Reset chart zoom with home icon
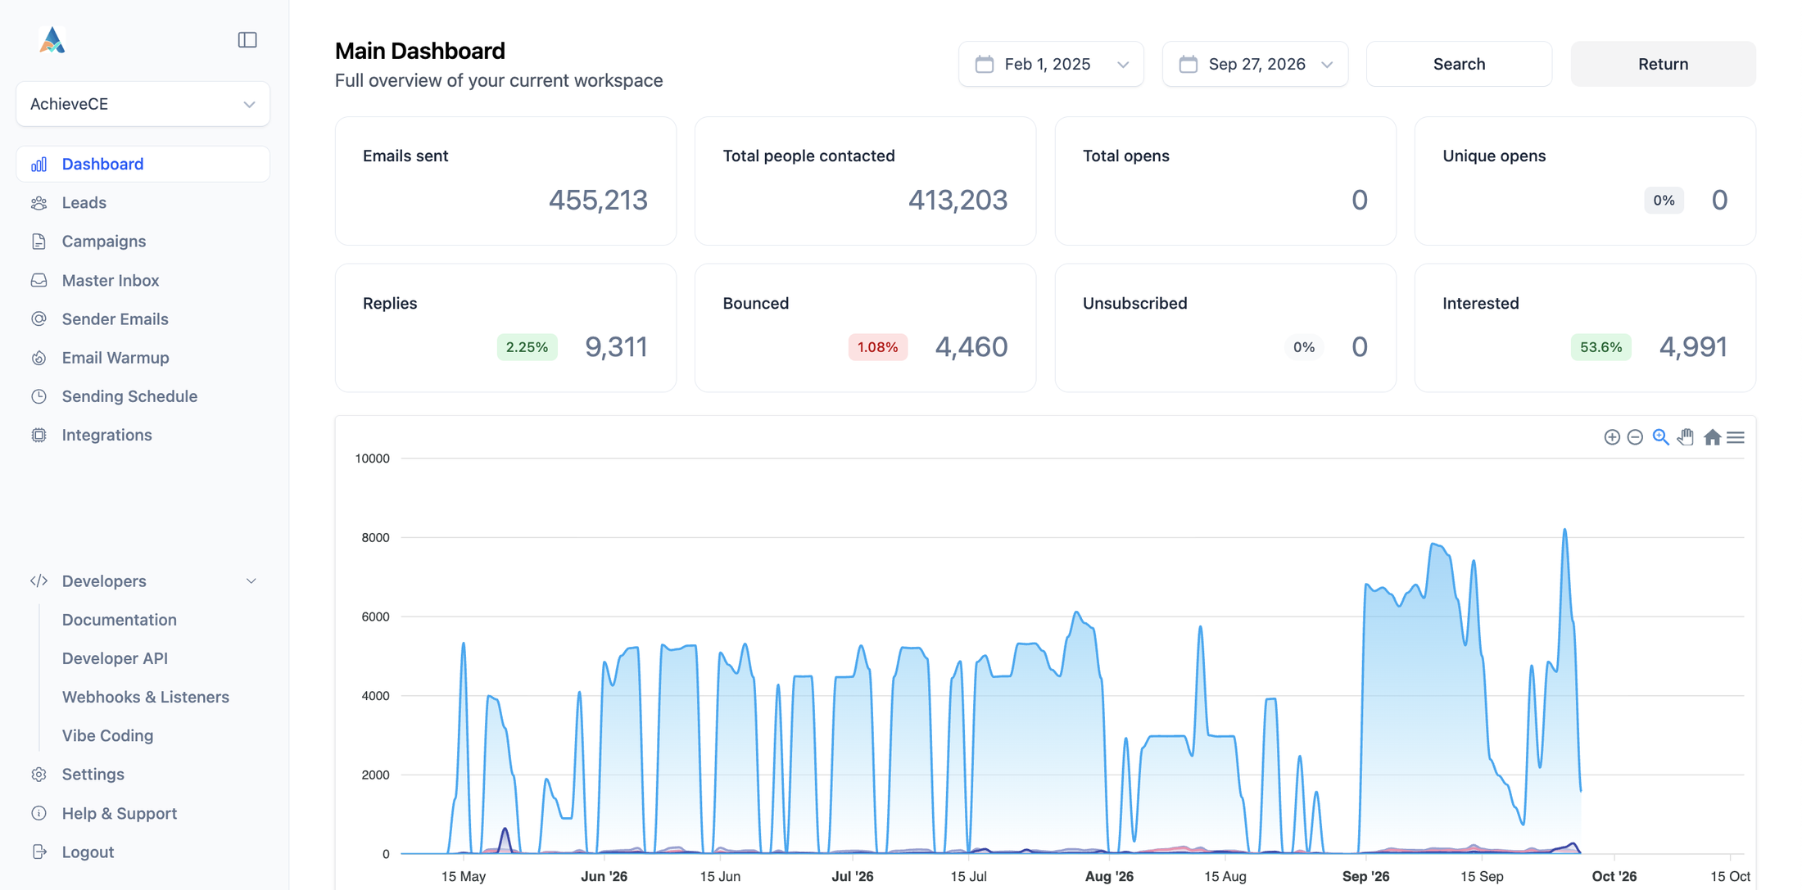1802x890 pixels. [1712, 437]
